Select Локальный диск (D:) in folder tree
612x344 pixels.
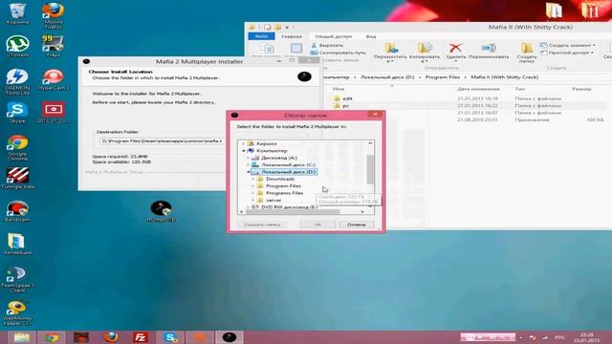point(288,172)
